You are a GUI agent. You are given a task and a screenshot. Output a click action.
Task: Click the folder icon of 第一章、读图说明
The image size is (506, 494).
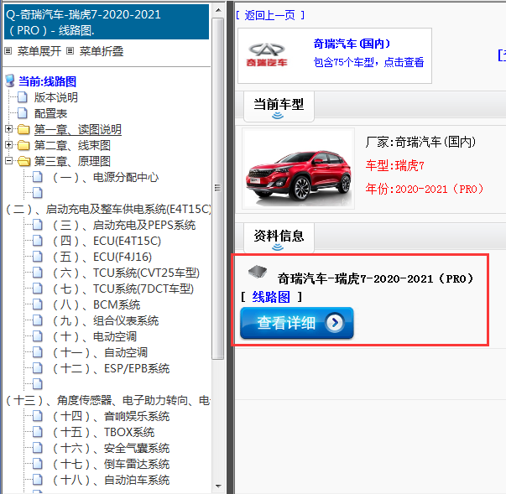click(x=23, y=129)
